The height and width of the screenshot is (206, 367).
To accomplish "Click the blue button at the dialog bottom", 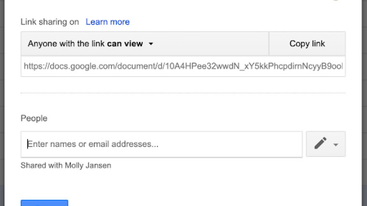I will [x=44, y=203].
